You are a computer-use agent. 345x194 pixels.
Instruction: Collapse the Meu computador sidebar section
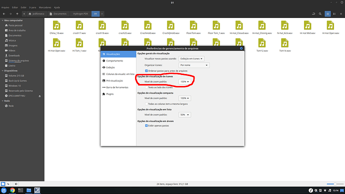pyautogui.click(x=2, y=20)
